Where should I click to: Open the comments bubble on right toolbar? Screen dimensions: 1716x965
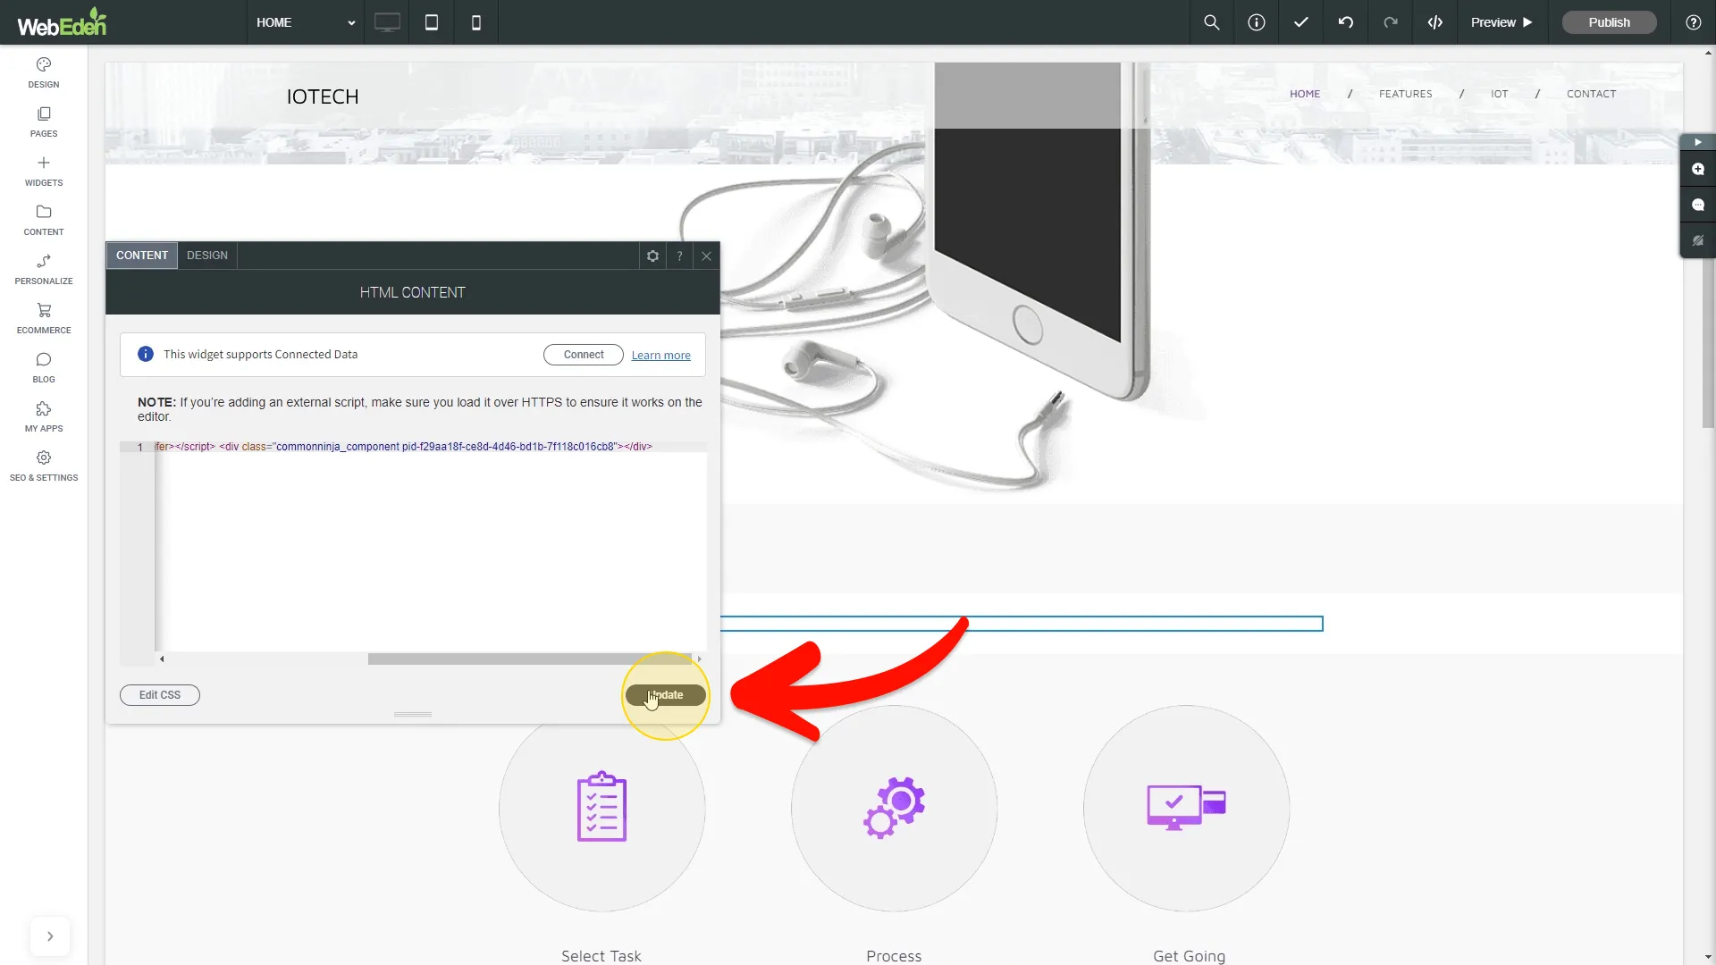1698,205
